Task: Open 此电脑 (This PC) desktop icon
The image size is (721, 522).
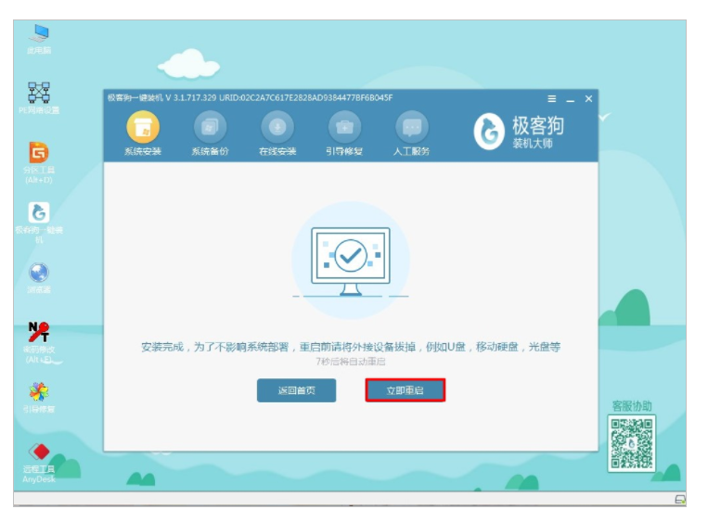Action: point(39,35)
